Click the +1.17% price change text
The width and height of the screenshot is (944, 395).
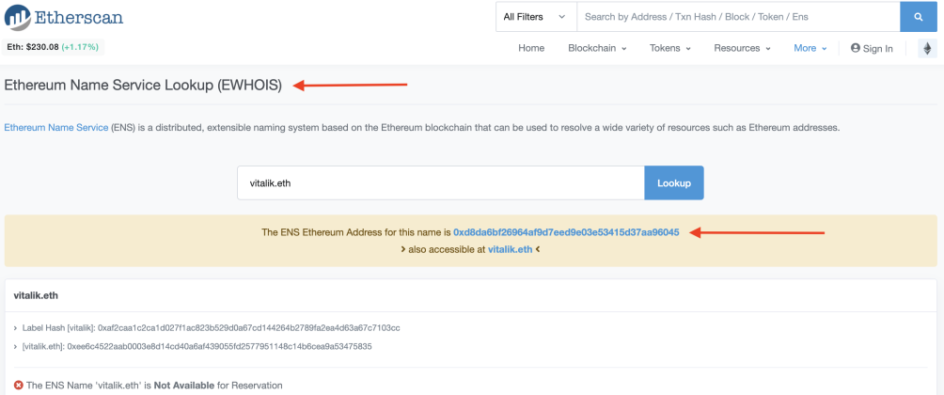pyautogui.click(x=80, y=47)
